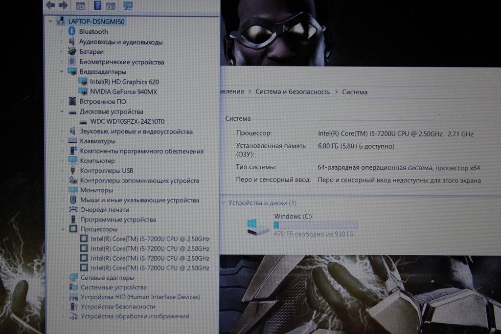Click the Процессоры chip icon
This screenshot has height=334, width=501.
(x=73, y=229)
